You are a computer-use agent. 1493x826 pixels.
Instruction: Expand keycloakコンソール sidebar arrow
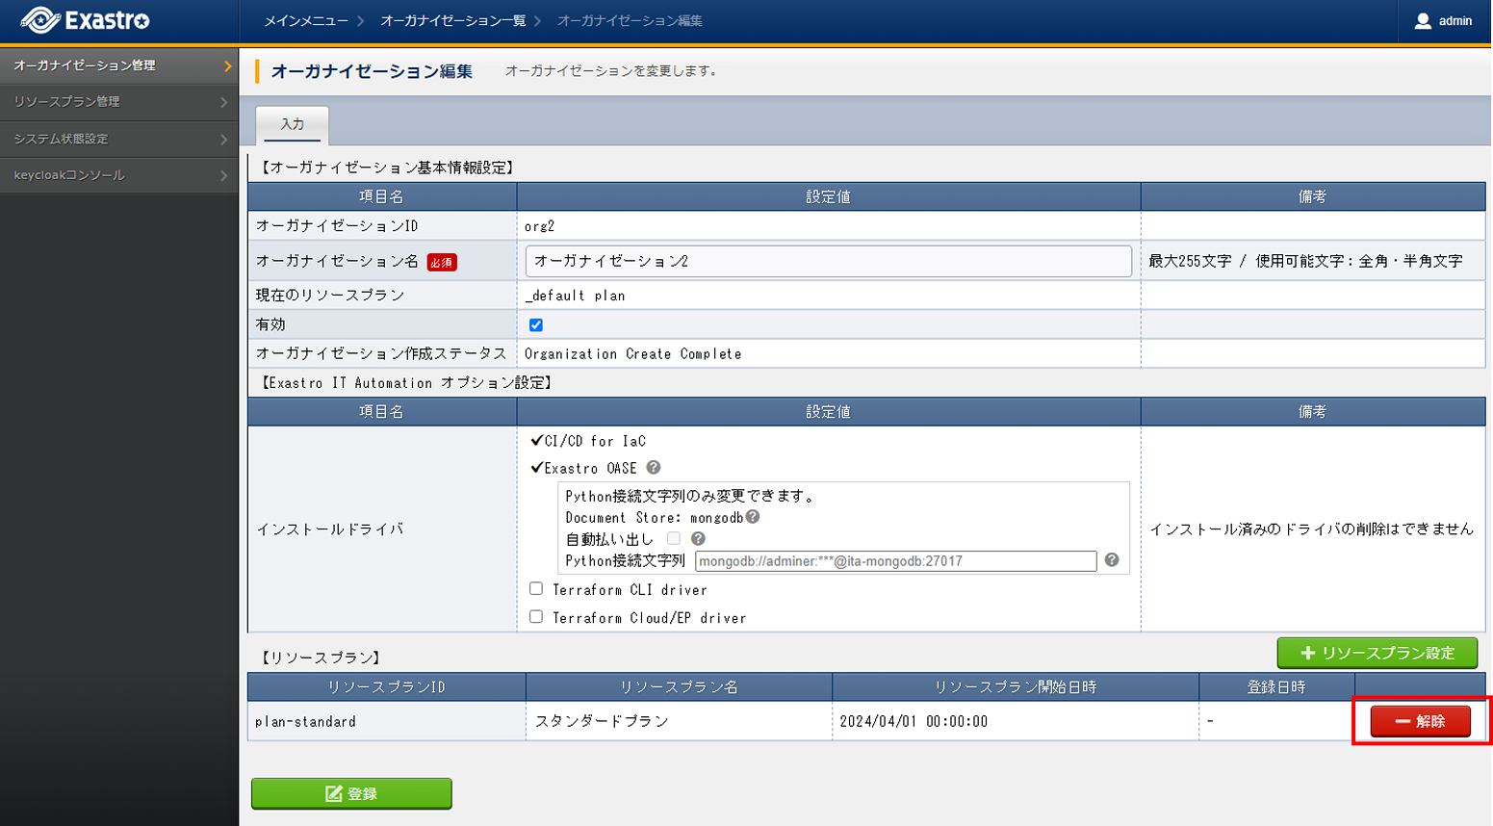click(224, 175)
